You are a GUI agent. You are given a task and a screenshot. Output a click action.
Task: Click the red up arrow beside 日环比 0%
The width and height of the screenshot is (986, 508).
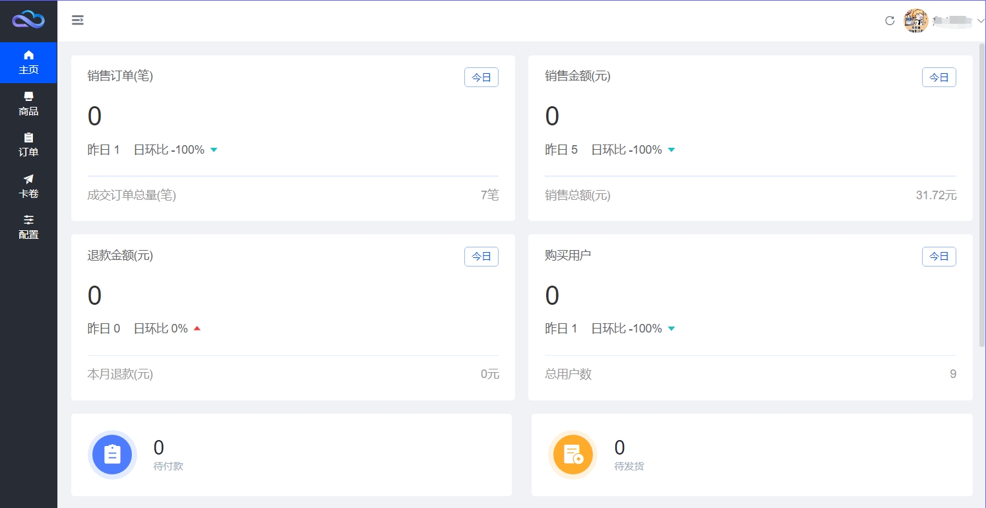click(197, 329)
